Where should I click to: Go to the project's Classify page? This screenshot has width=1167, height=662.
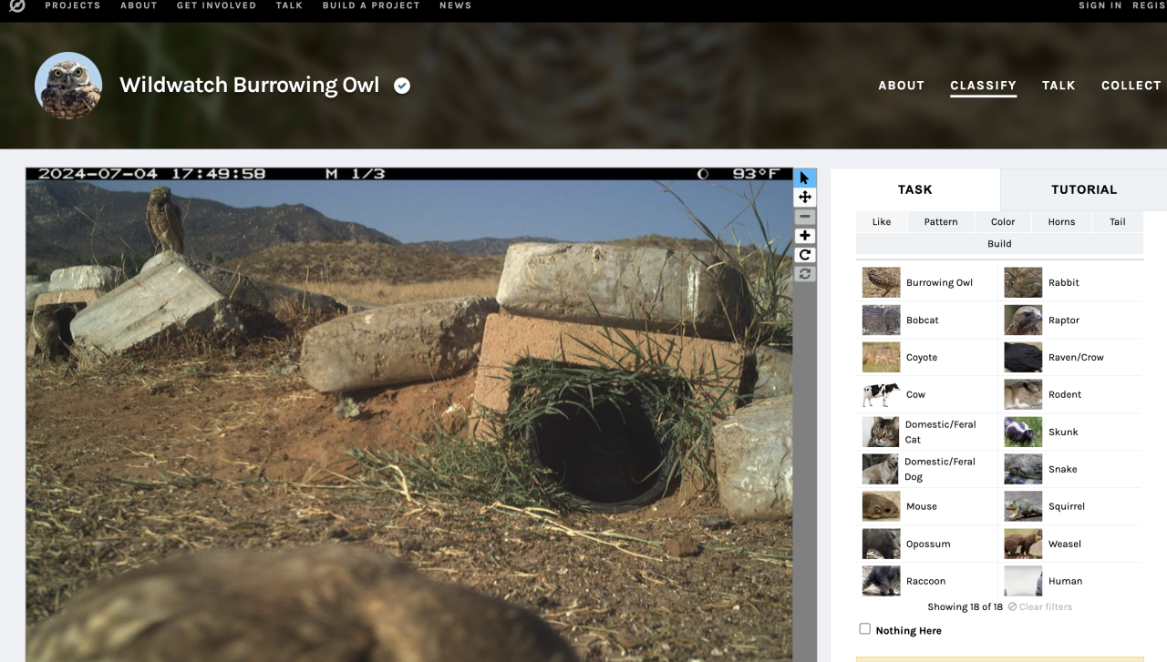tap(983, 86)
